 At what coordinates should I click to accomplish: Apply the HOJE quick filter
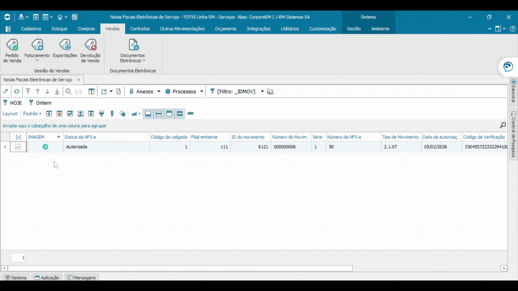(13, 103)
